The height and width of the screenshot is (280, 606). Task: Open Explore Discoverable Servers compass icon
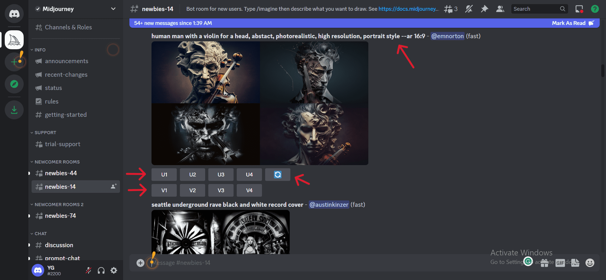(x=14, y=84)
